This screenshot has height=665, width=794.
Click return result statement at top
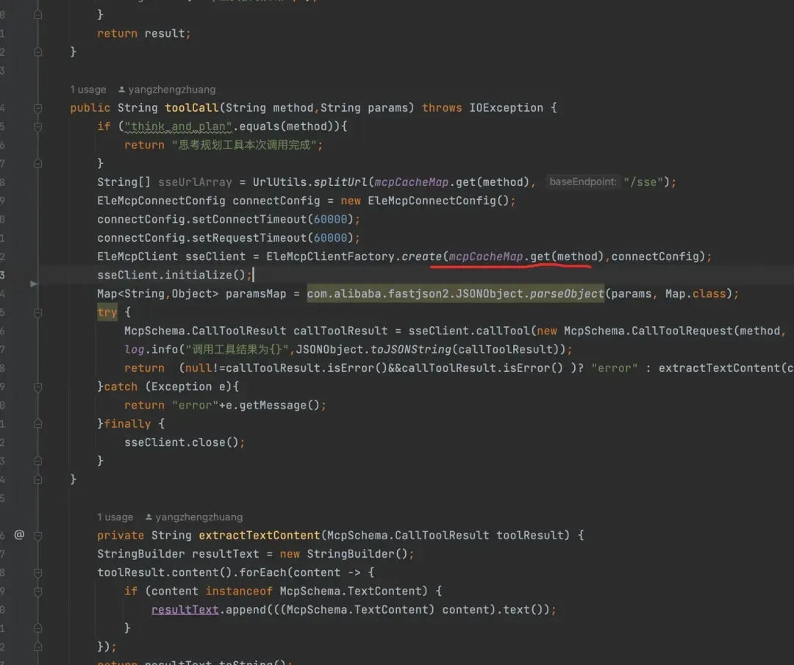click(x=144, y=34)
